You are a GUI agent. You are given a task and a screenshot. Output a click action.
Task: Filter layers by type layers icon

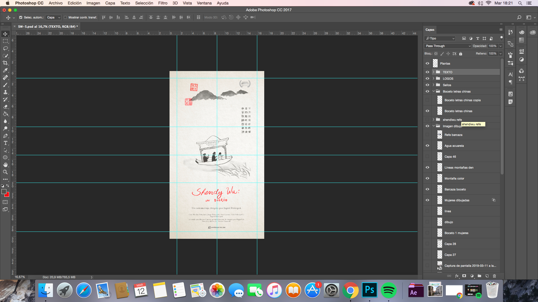[478, 39]
